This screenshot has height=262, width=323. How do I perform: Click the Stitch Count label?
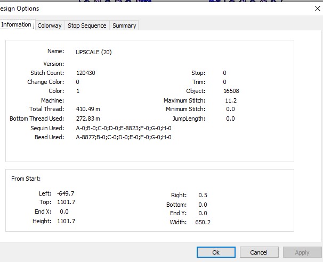click(x=47, y=73)
